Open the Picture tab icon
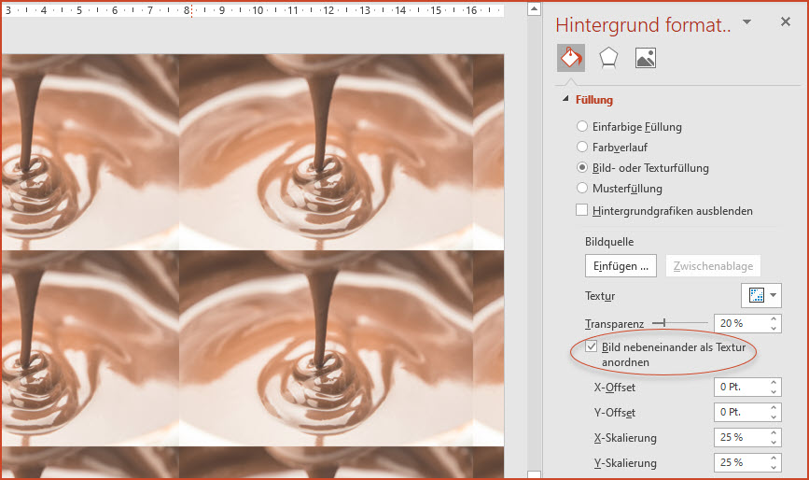 coord(646,58)
